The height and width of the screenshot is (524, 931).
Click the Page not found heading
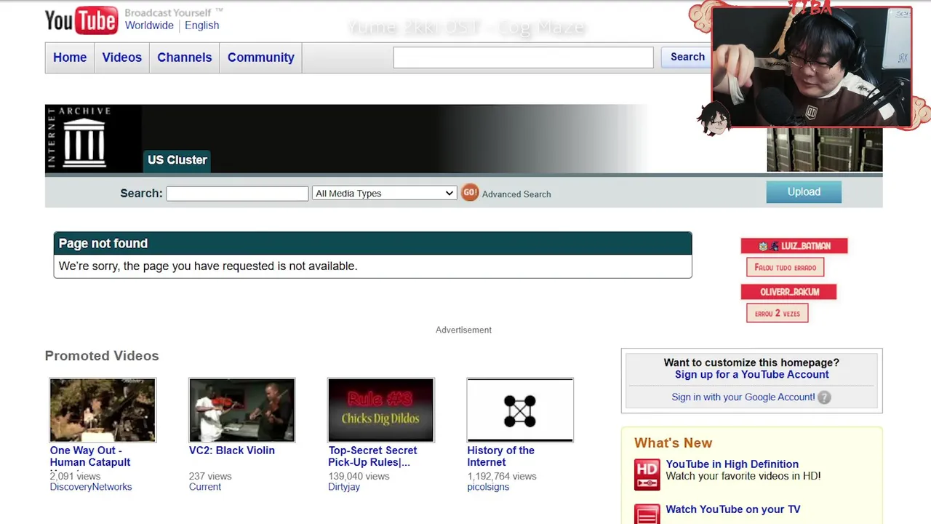103,244
